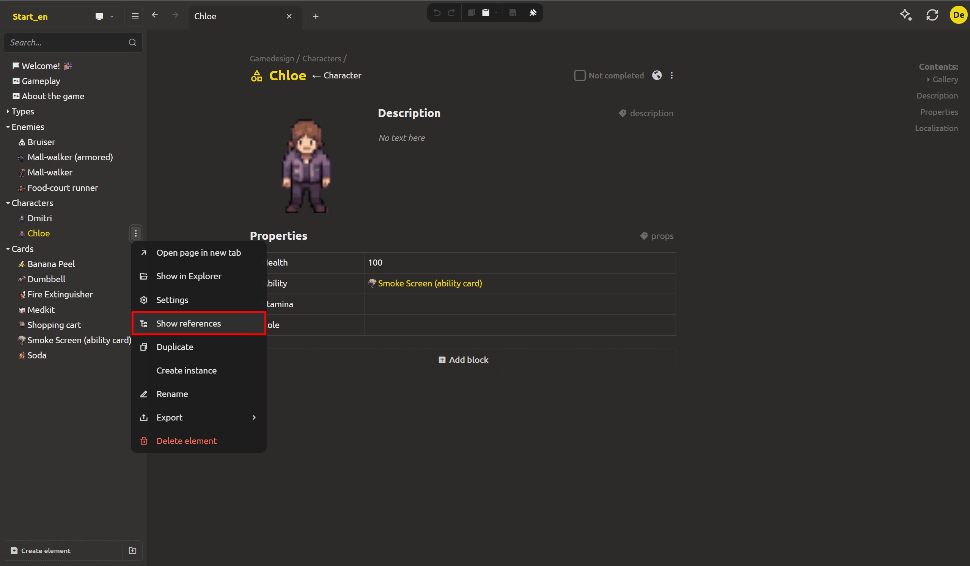Open the AI sparkle assistant icon
The width and height of the screenshot is (970, 566).
(906, 16)
